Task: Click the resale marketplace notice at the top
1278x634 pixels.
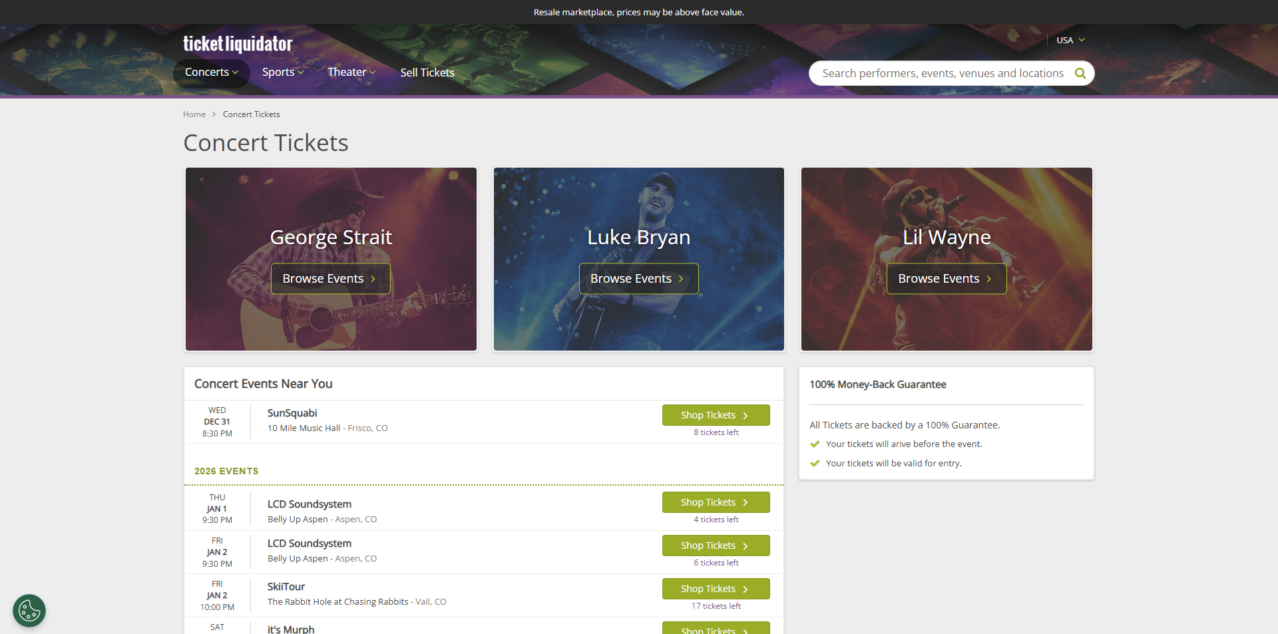Action: point(638,12)
